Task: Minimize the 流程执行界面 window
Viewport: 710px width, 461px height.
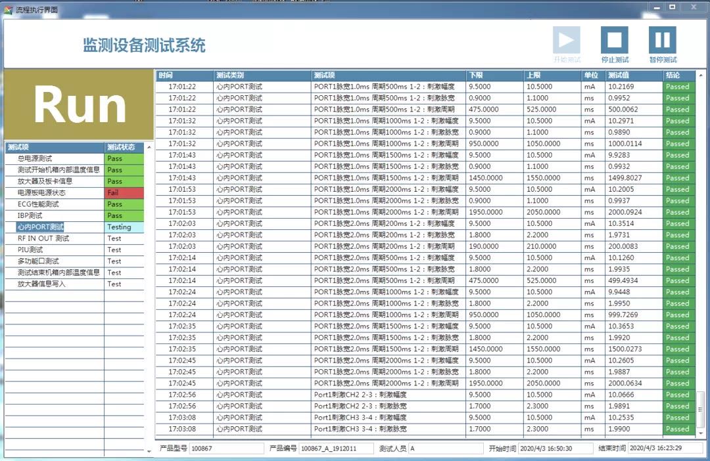Action: [657, 7]
